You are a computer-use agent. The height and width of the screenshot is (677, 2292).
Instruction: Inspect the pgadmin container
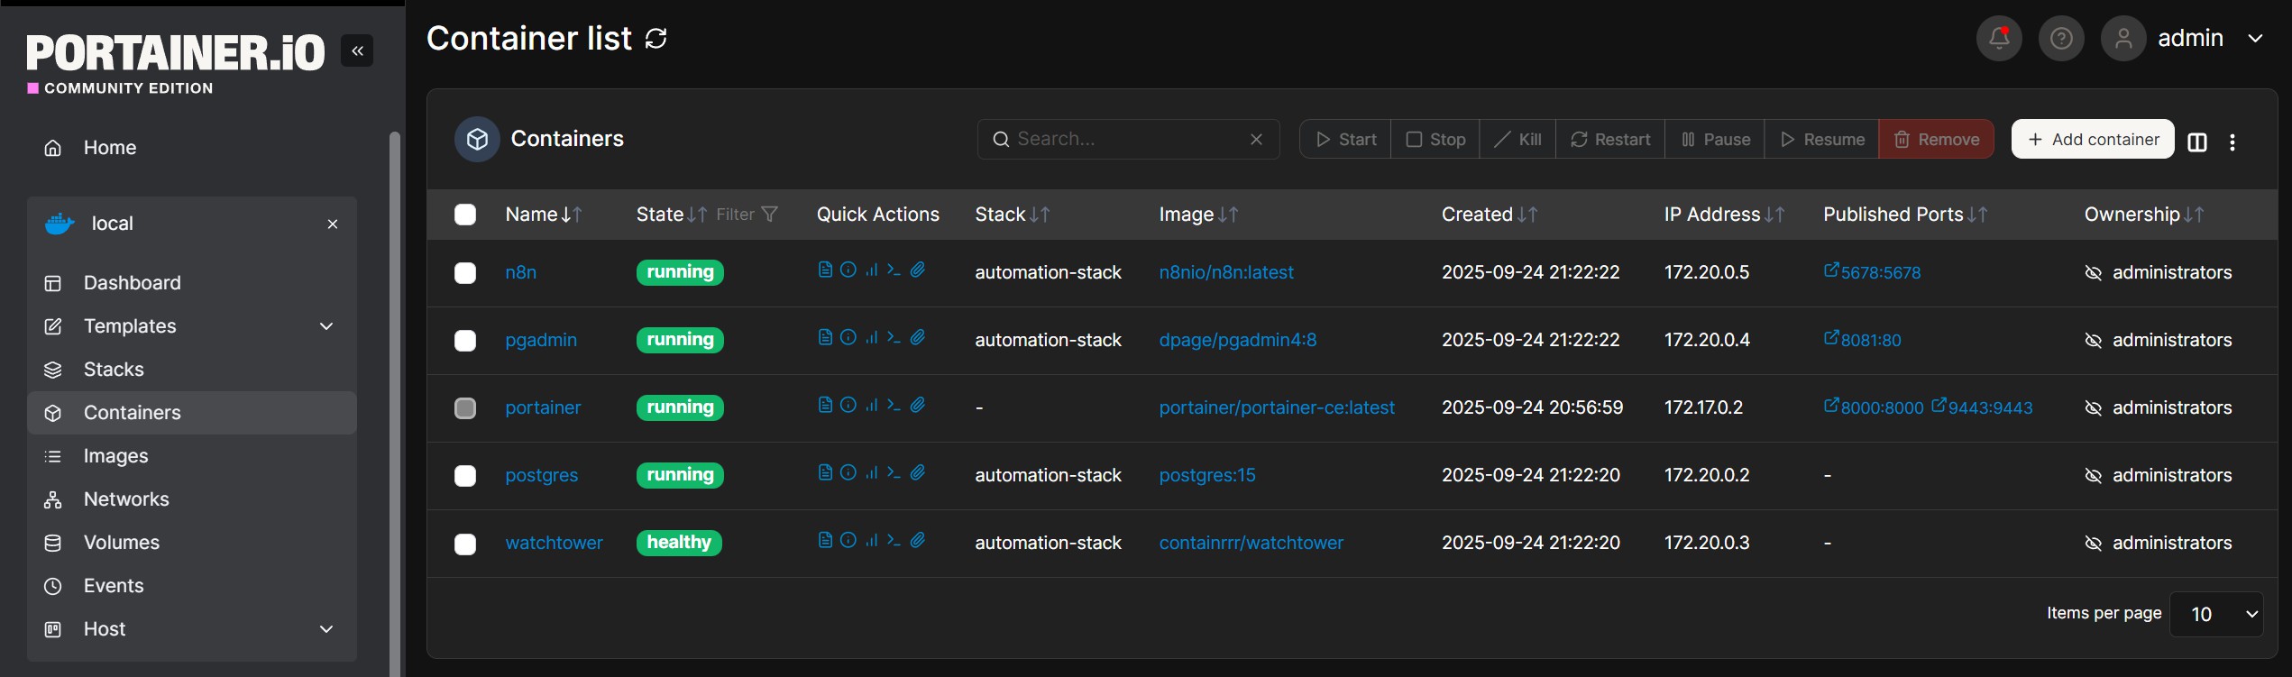coord(848,337)
